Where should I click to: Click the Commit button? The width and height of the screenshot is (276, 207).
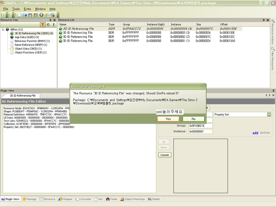point(164,155)
